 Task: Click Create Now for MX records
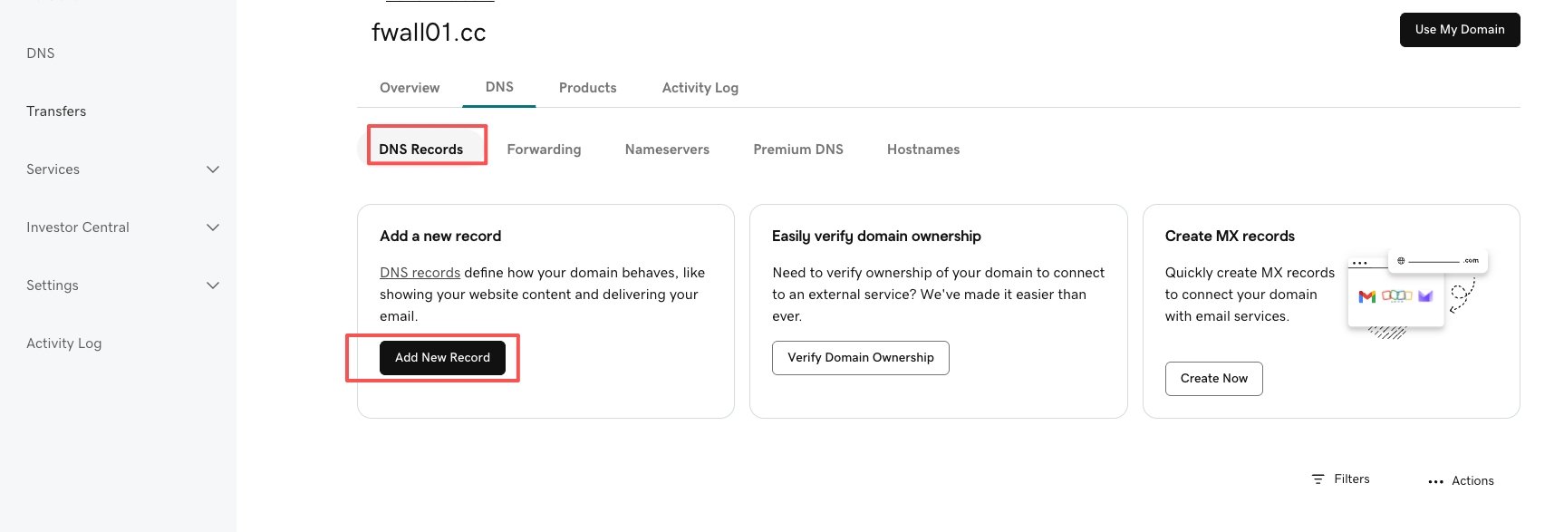[x=1213, y=379]
